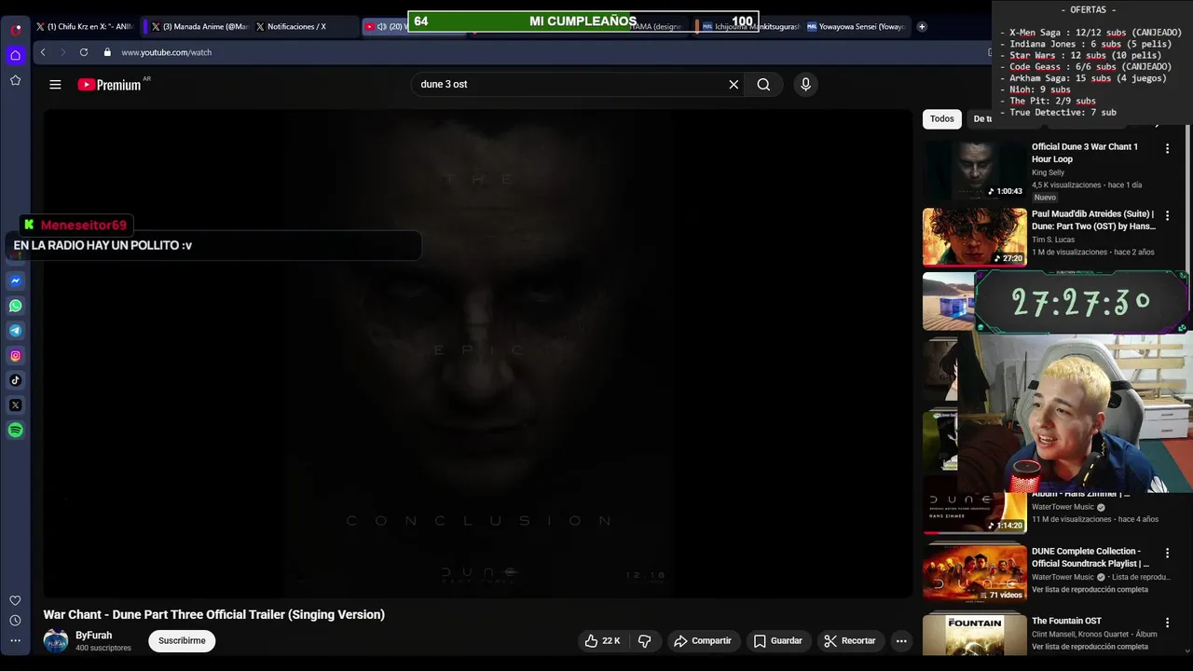Click the Compartir share button
The image size is (1193, 671).
click(x=703, y=641)
